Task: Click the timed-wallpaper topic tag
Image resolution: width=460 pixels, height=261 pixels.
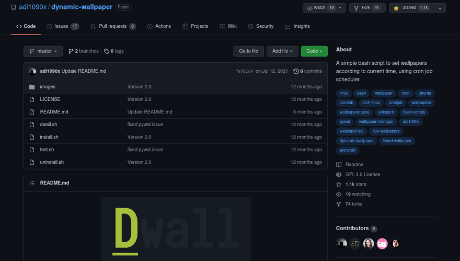Action: point(397,141)
